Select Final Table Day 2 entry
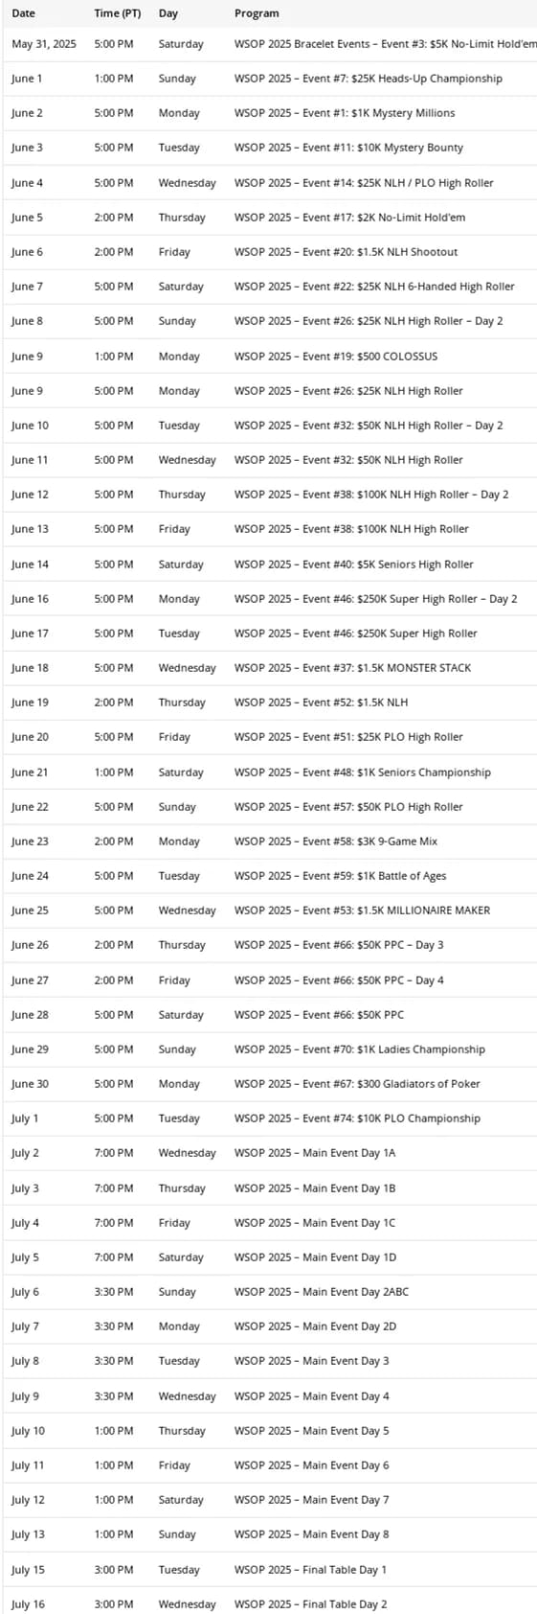This screenshot has width=537, height=1614. pos(310,1604)
